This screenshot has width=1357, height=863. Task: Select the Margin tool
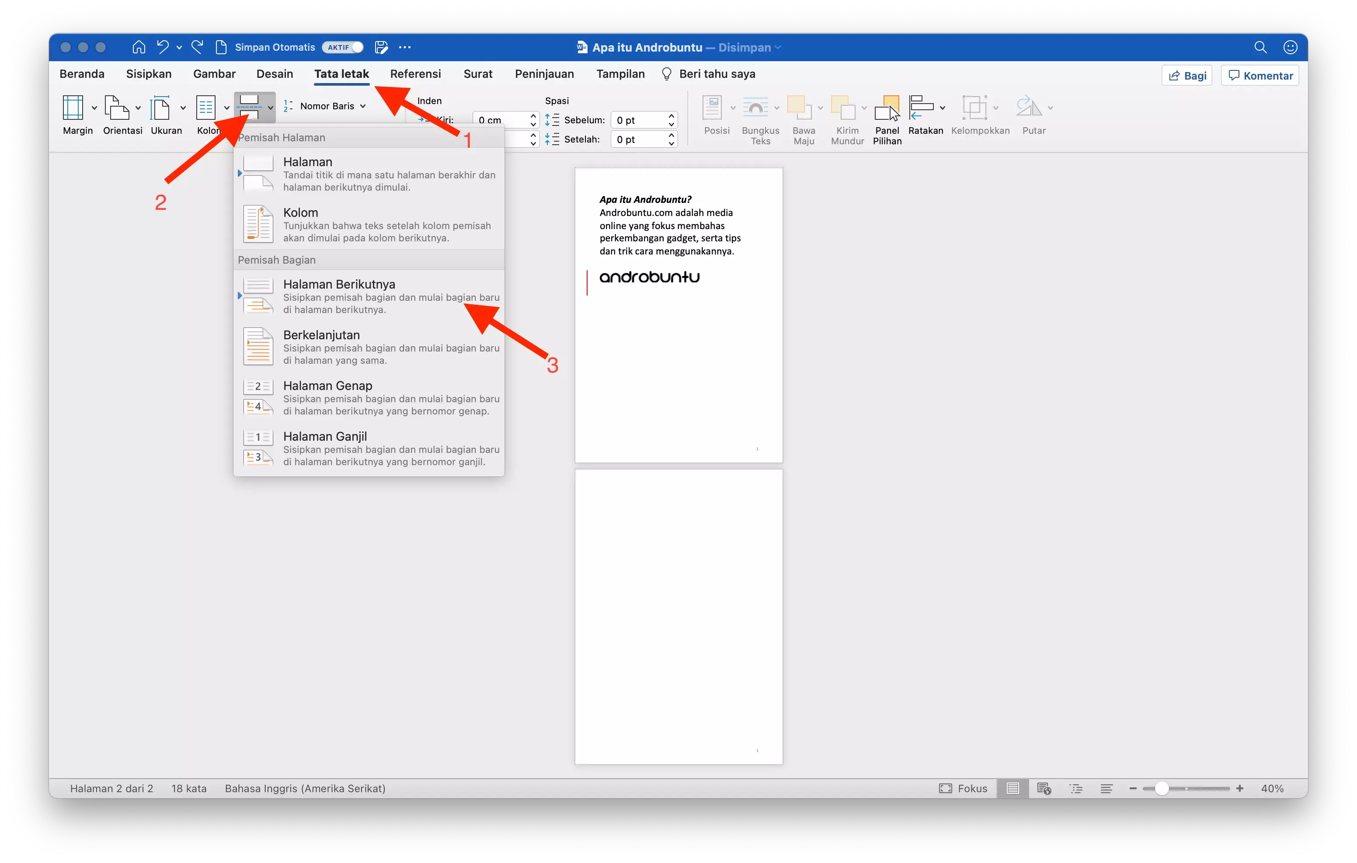(78, 115)
